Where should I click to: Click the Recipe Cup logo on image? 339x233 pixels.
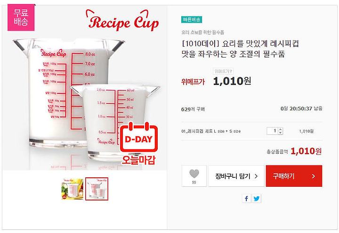(x=123, y=20)
